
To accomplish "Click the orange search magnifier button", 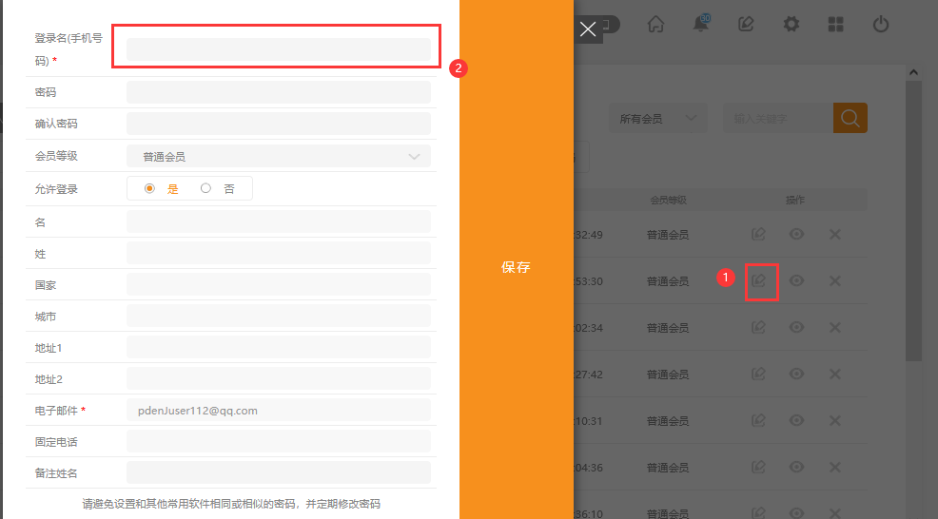I will [850, 118].
